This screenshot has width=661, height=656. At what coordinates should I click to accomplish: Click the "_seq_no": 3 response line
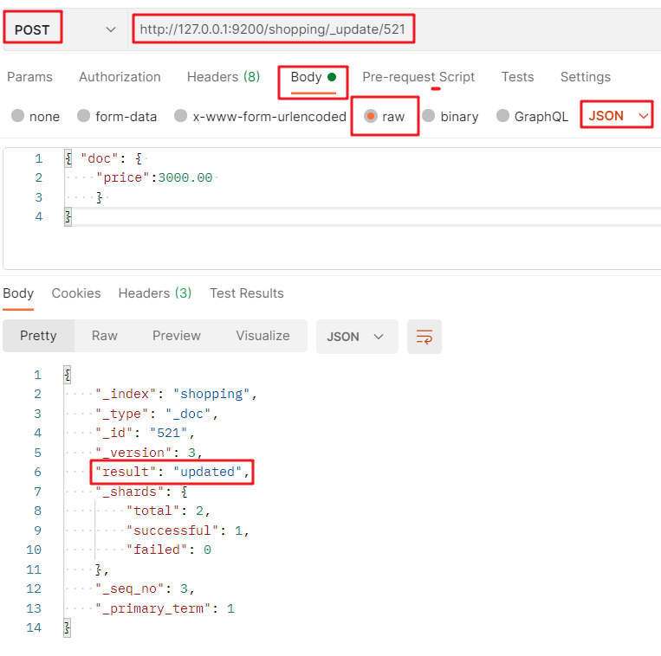click(x=145, y=588)
